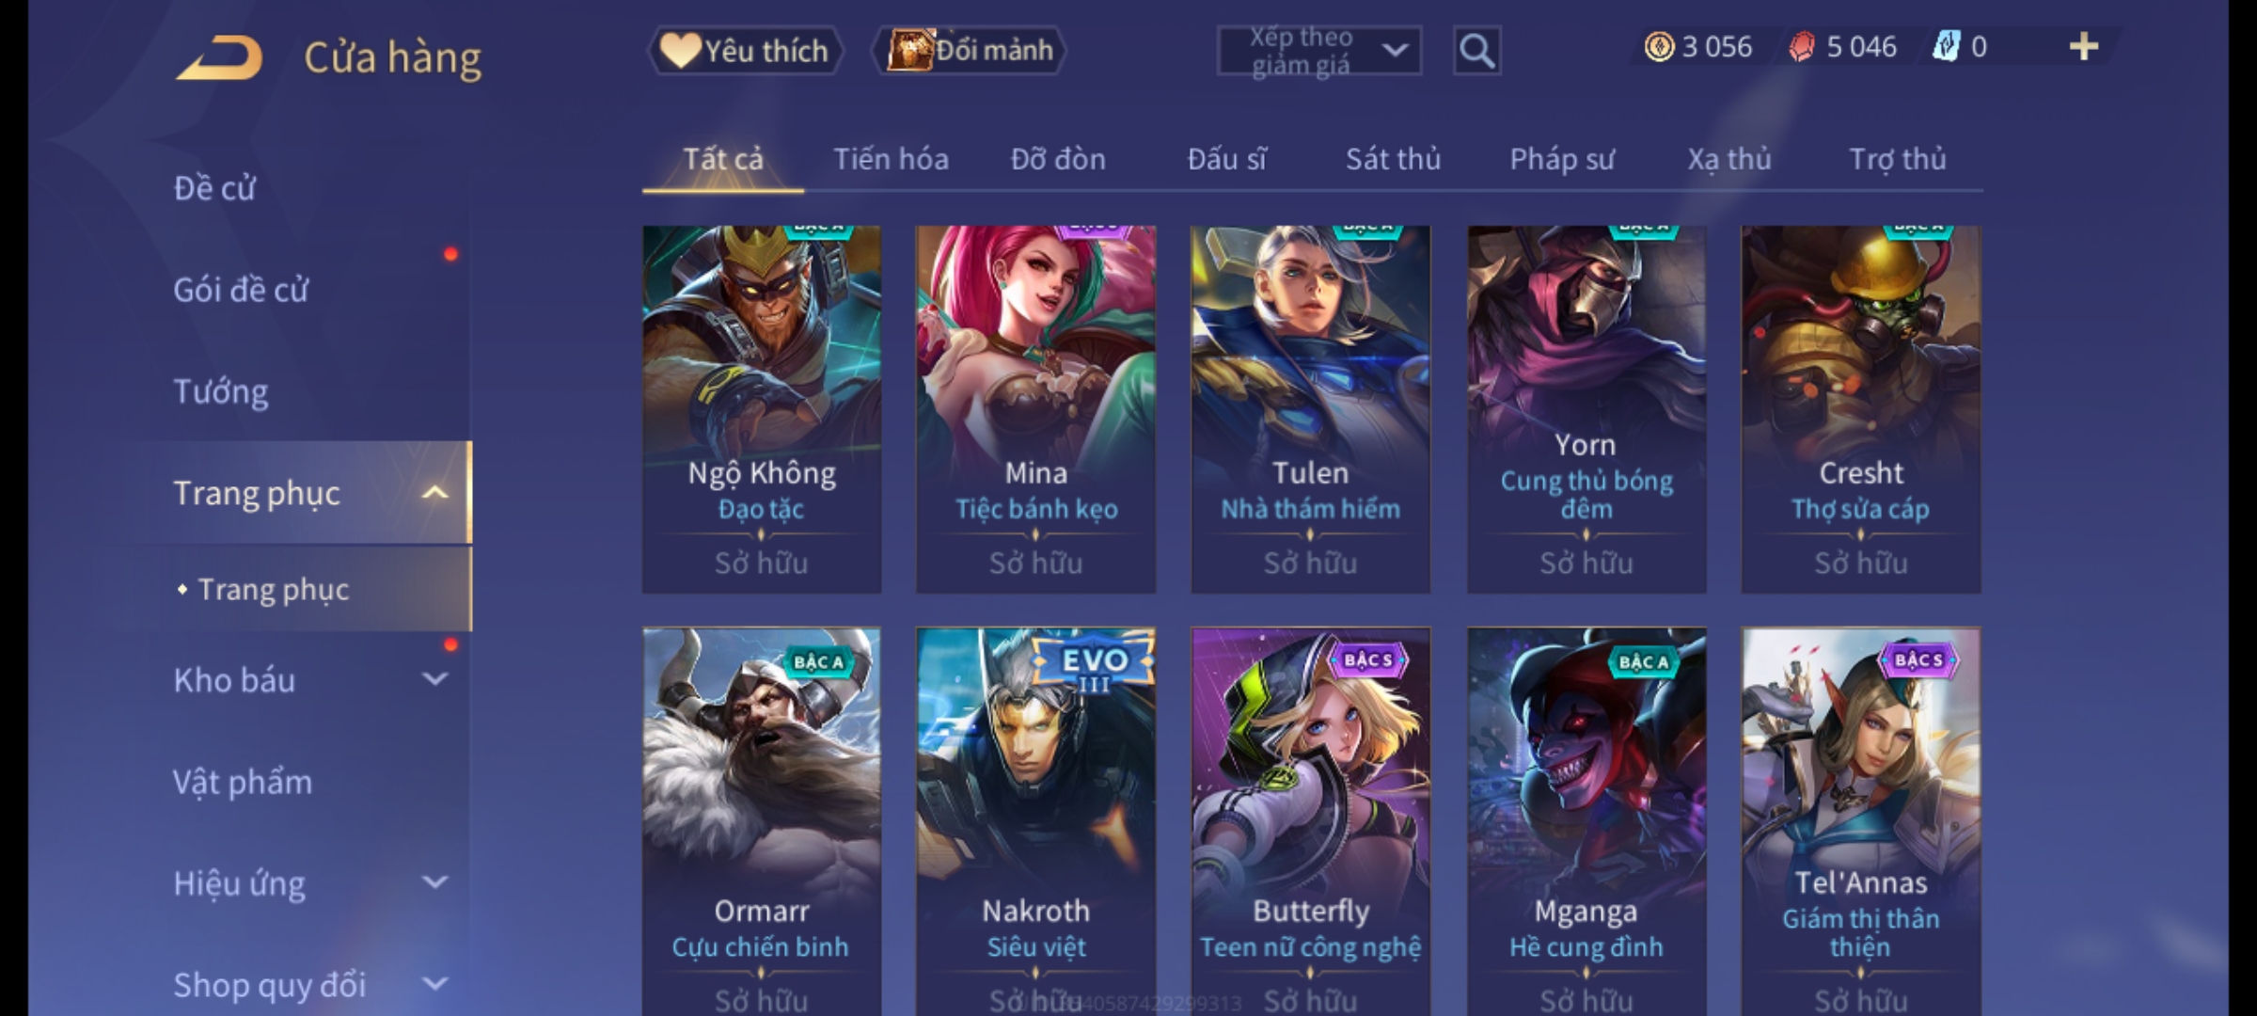The image size is (2257, 1016).
Task: Open the Gói đề cử menu item
Action: 241,290
